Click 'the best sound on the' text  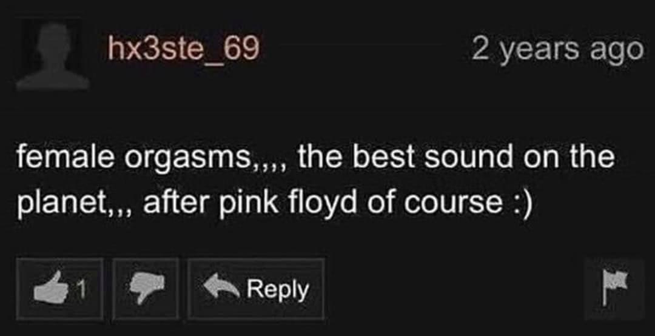tap(456, 157)
